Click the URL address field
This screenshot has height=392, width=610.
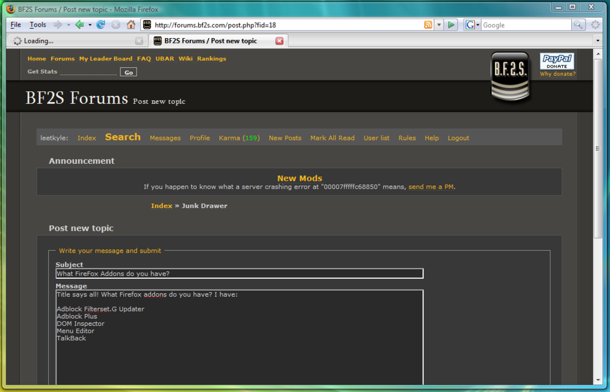pos(287,25)
